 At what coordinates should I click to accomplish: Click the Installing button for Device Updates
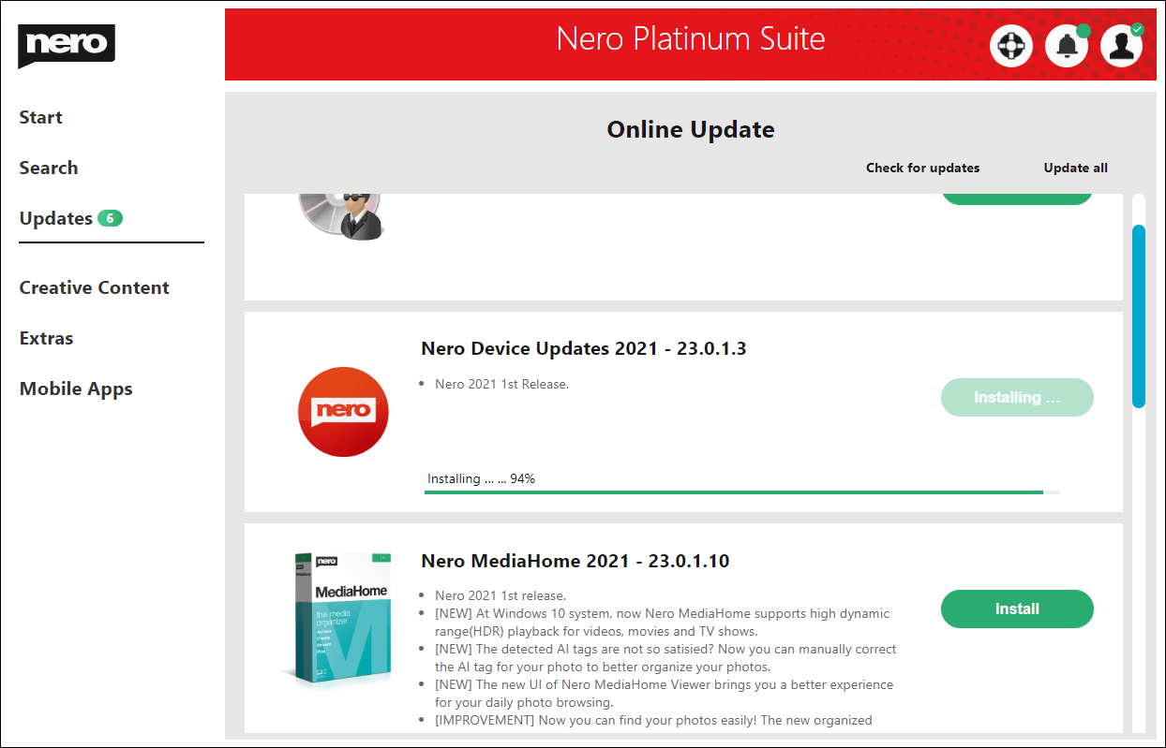tap(1017, 397)
